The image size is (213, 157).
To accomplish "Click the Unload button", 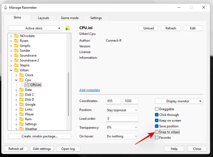I will pos(149,28).
